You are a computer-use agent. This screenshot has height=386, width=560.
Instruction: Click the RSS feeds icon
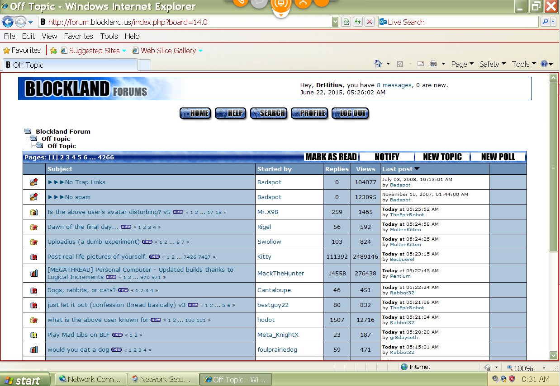400,64
